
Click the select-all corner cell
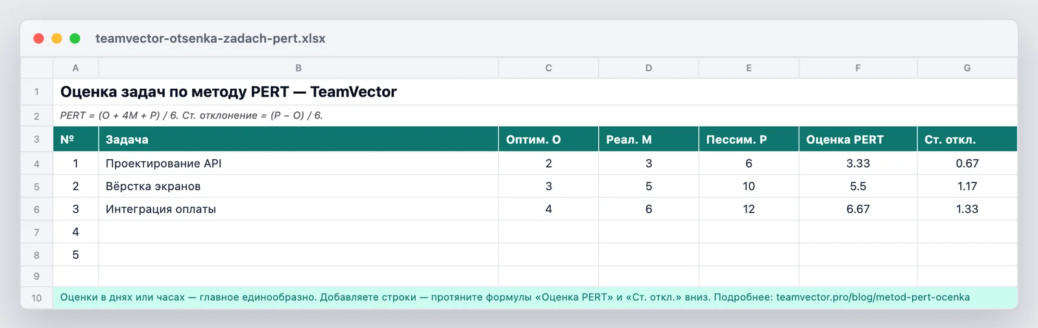(x=37, y=68)
